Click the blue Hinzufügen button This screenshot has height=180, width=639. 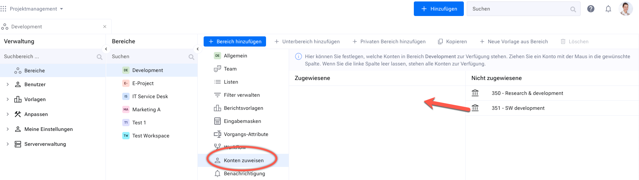pos(438,9)
